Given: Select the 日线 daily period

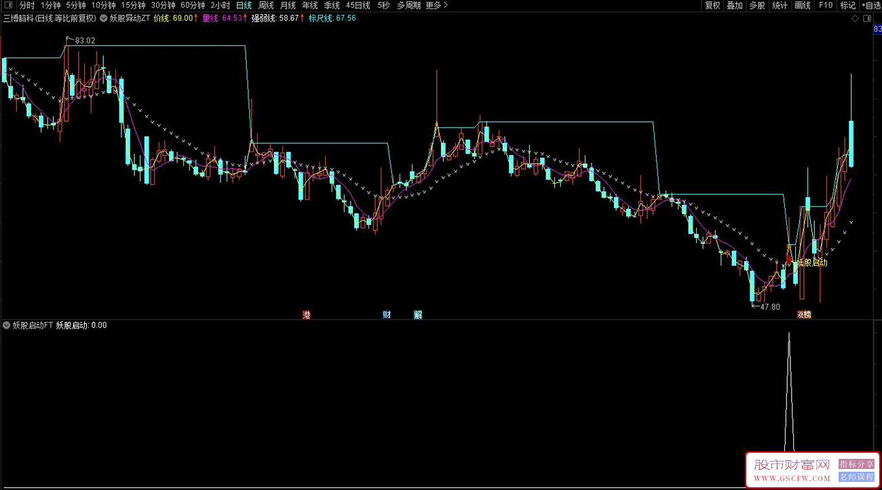Looking at the screenshot, I should pos(244,5).
